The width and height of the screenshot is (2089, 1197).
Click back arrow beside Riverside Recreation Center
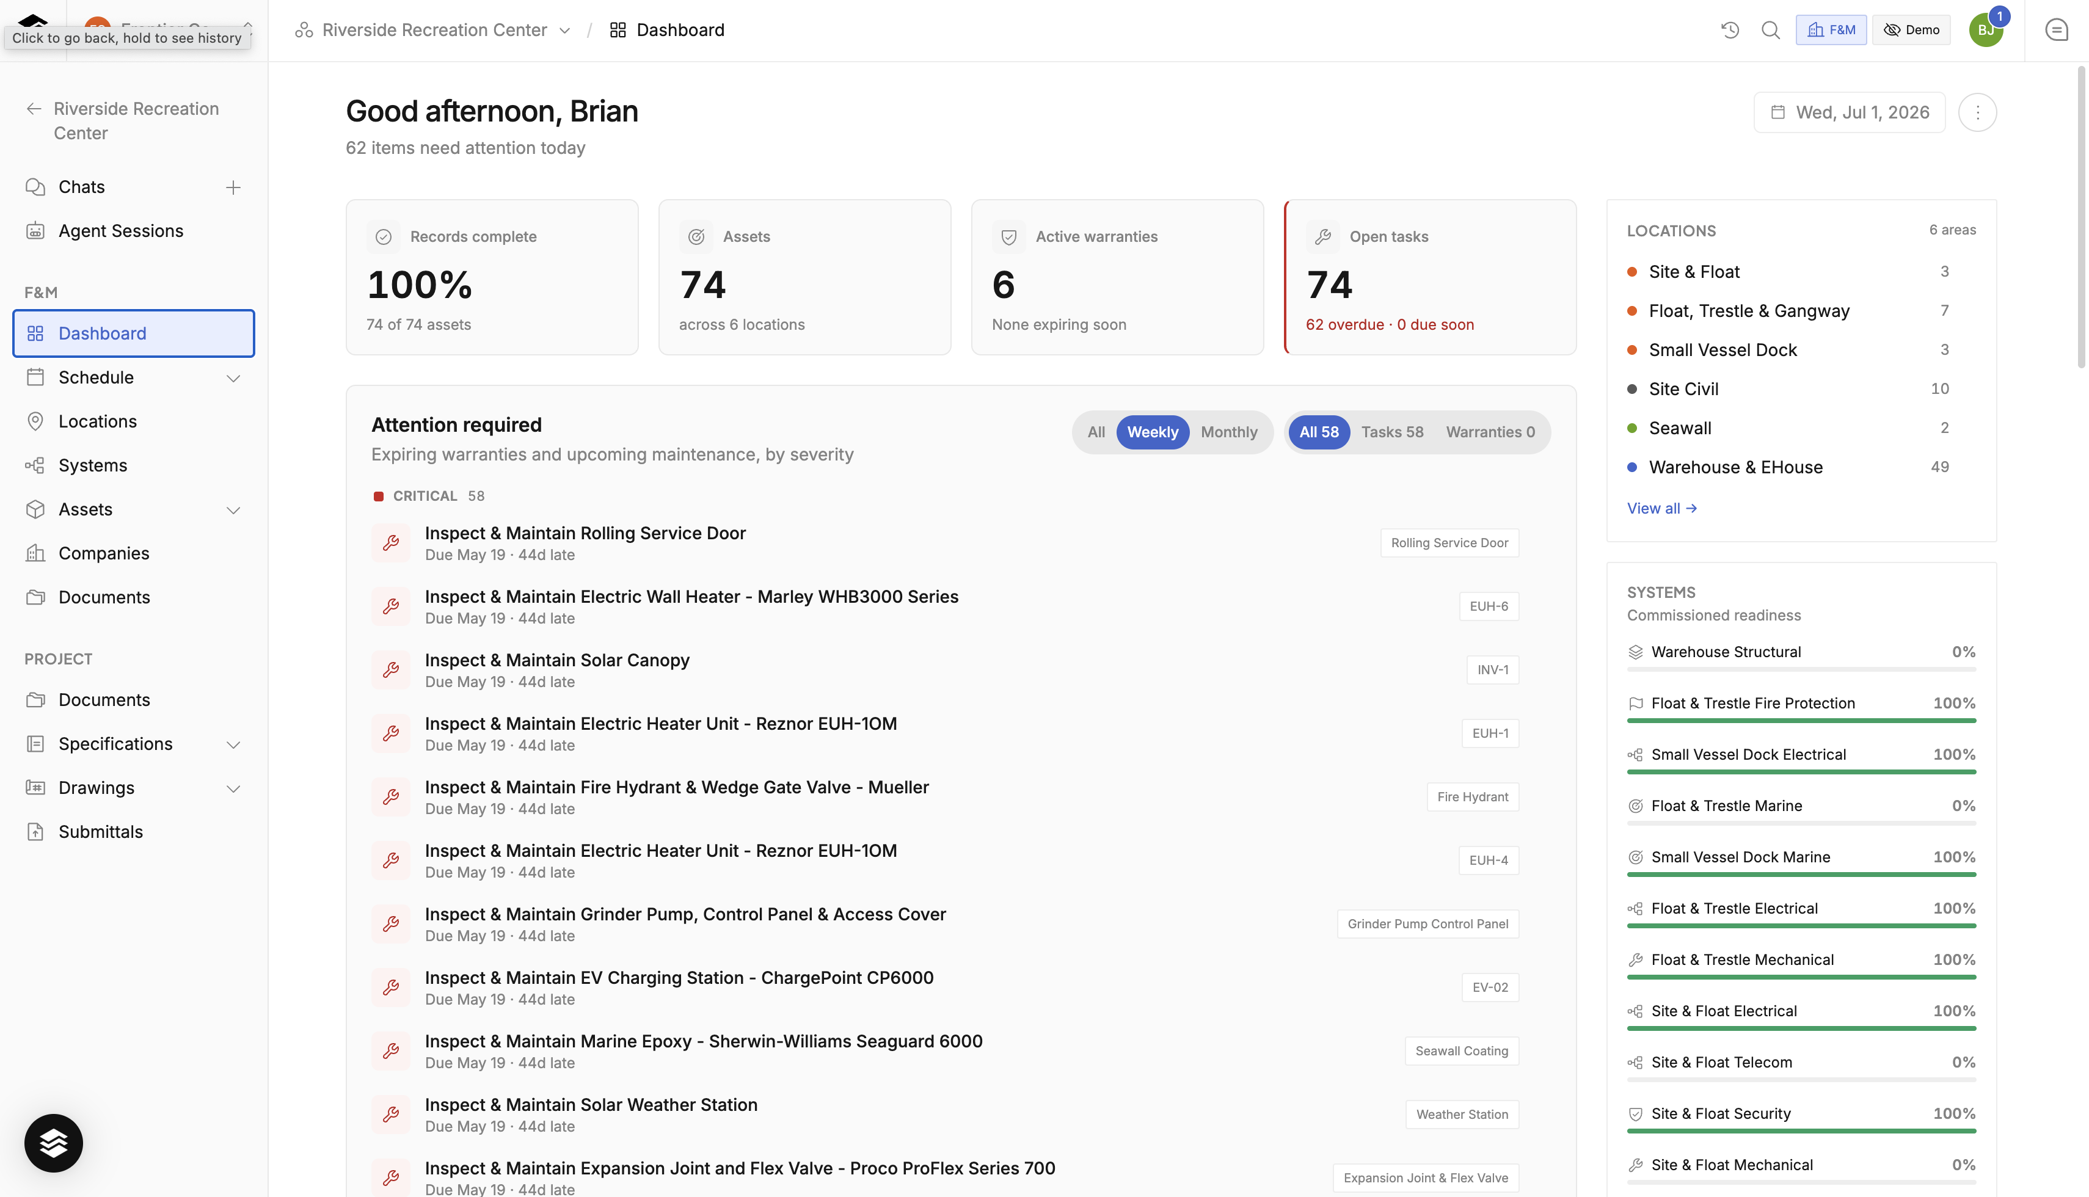pyautogui.click(x=34, y=109)
